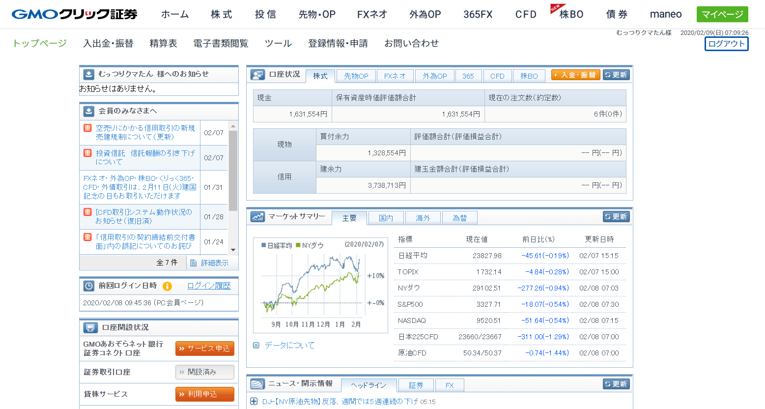This screenshot has width=765, height=409.
Task: Click the notices list scrollbar up arrow
Action: click(233, 126)
